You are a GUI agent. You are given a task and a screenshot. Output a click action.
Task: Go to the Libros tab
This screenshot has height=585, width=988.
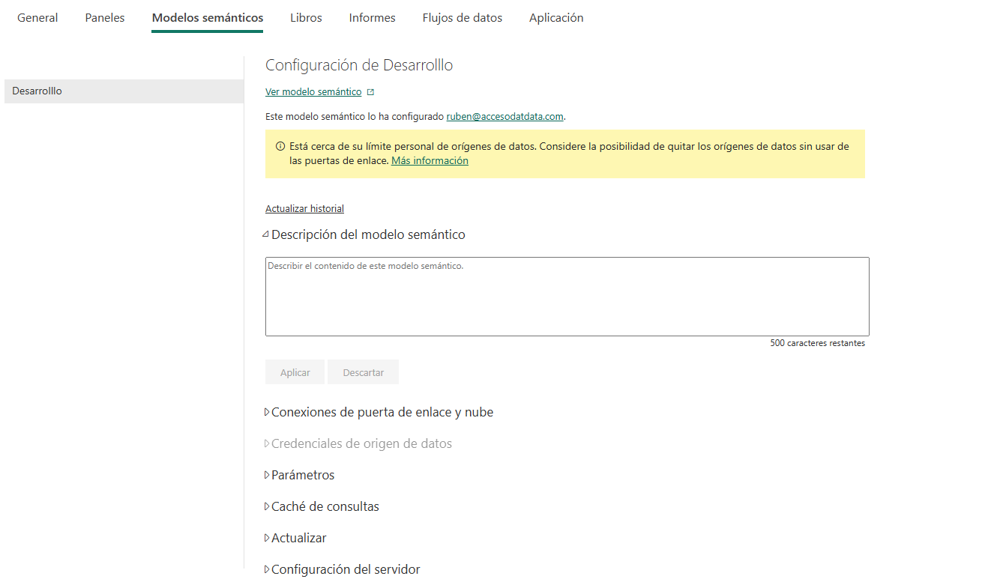(306, 18)
